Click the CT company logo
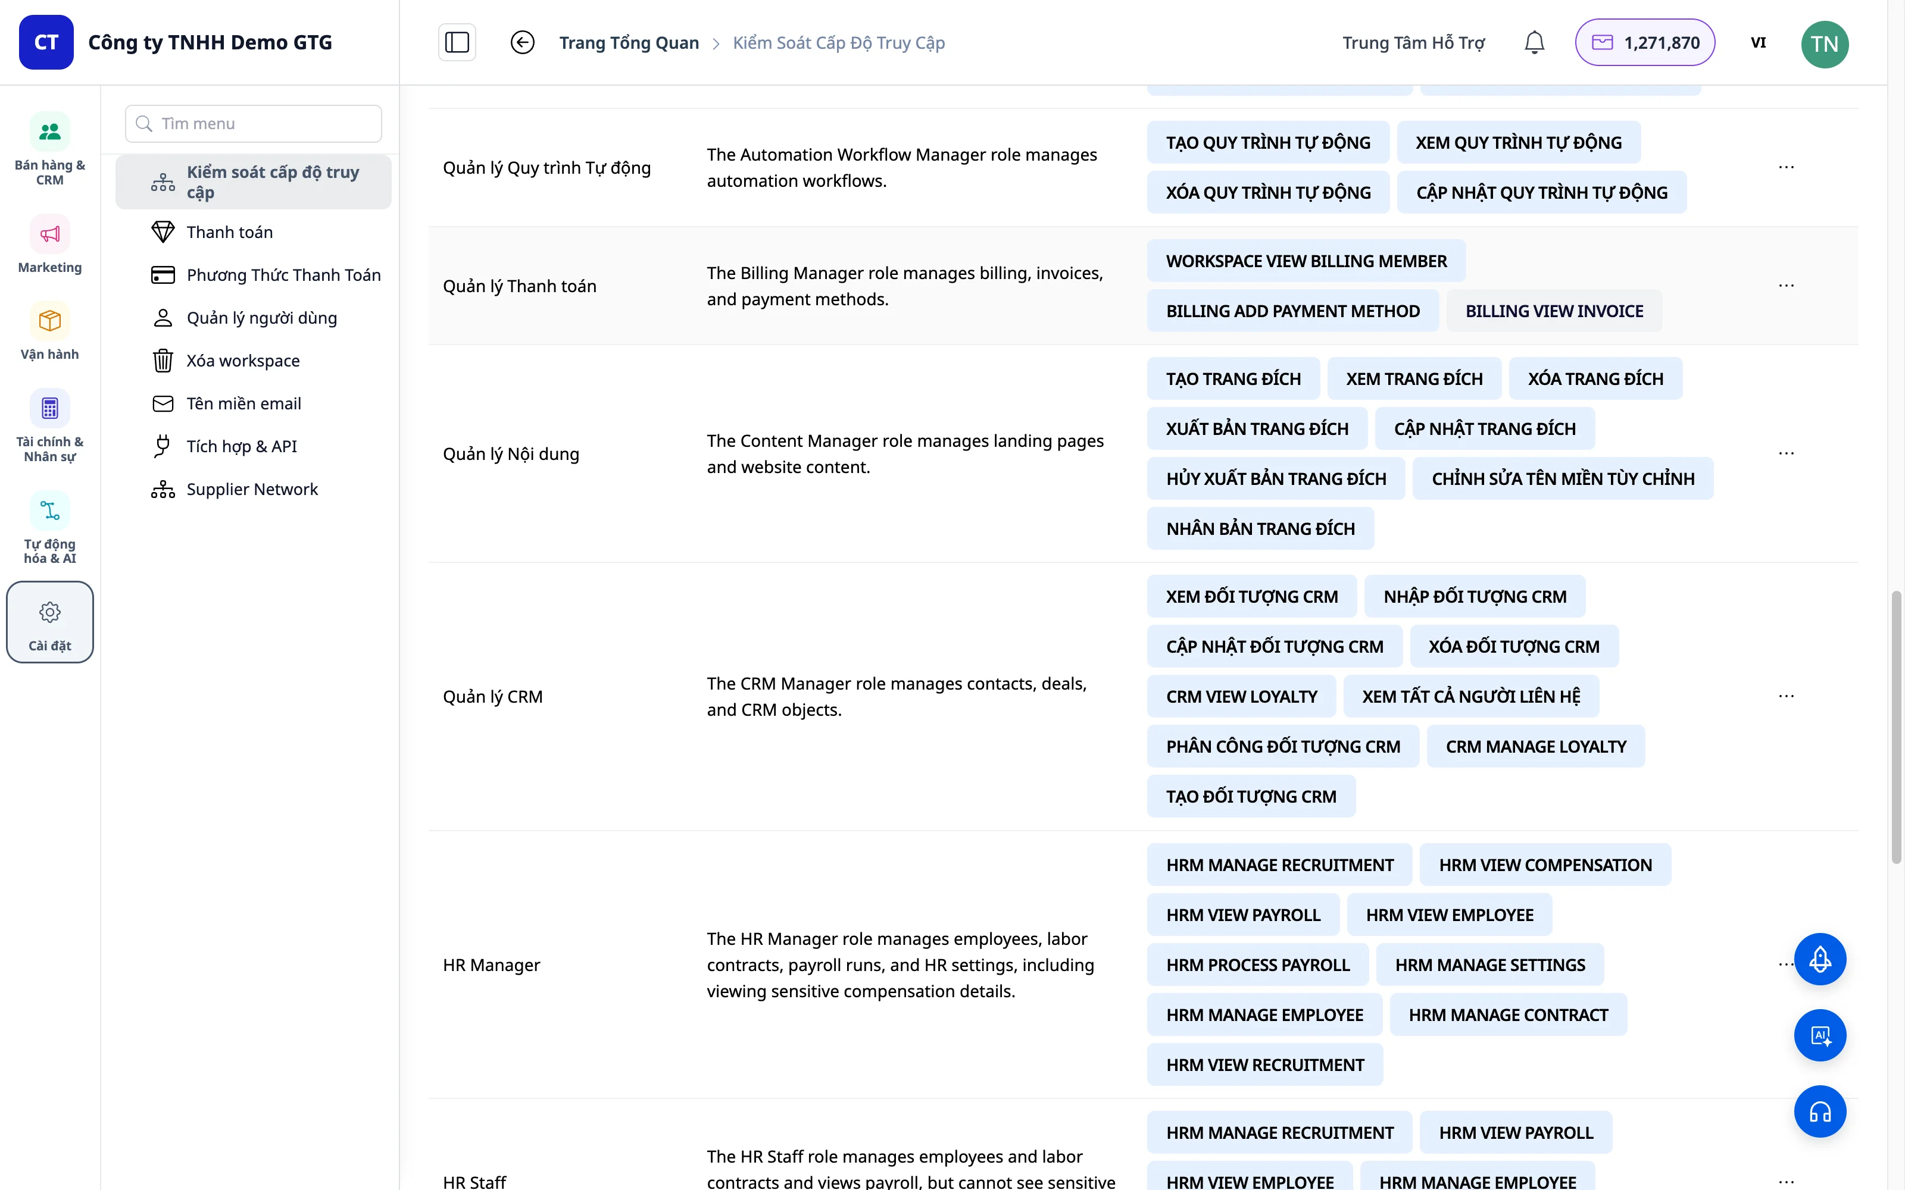 tap(46, 42)
